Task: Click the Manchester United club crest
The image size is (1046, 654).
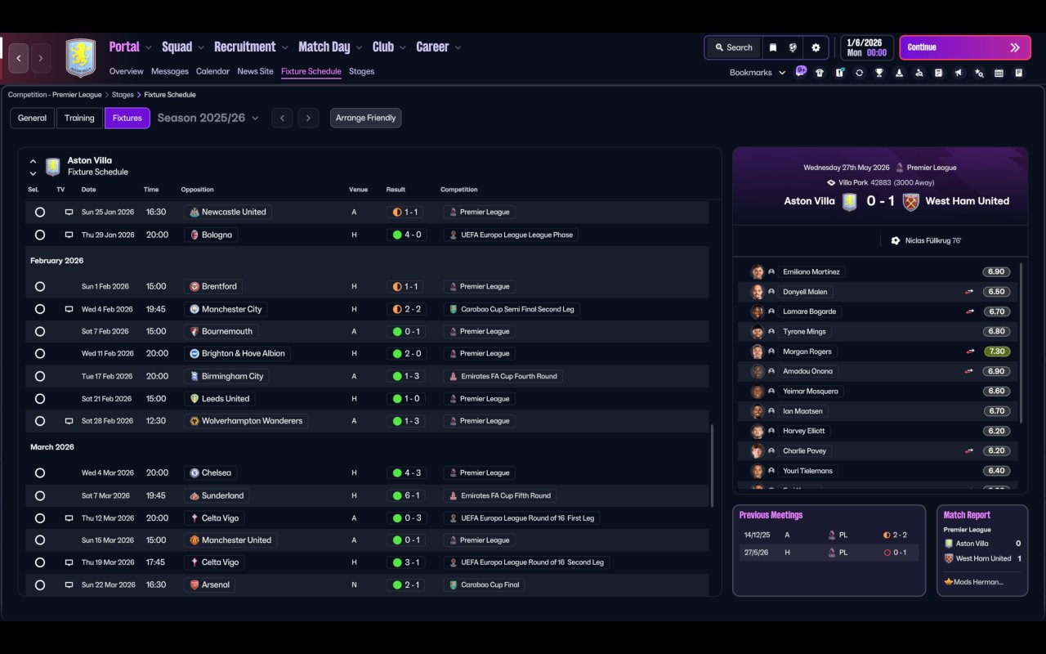Action: pos(194,540)
